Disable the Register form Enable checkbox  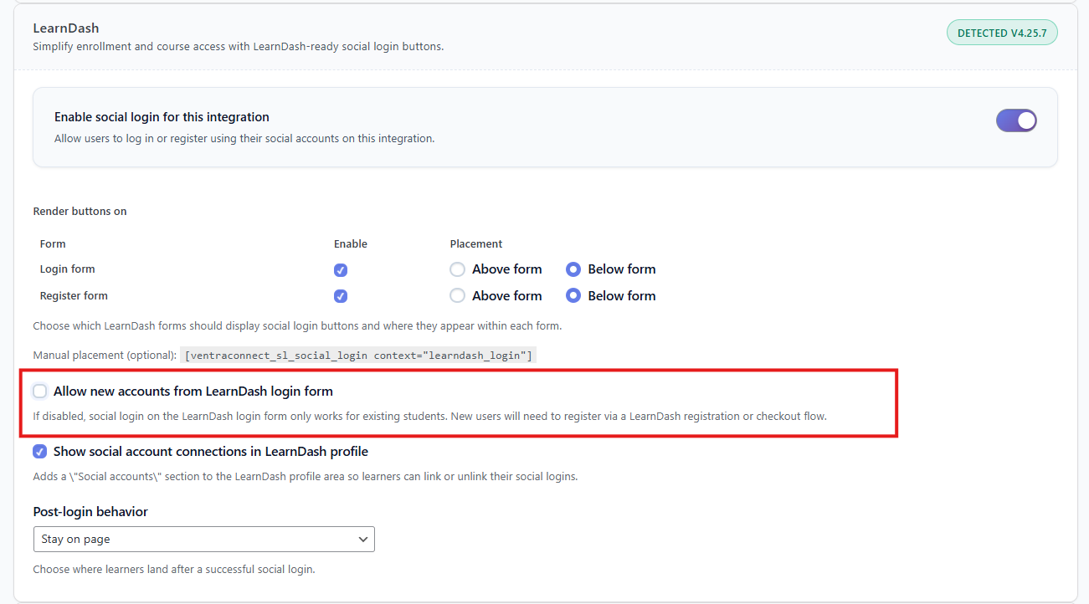coord(340,295)
